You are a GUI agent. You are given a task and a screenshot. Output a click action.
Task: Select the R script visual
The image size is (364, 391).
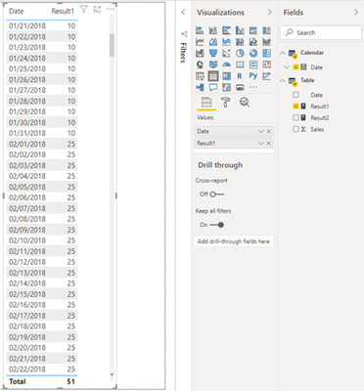[x=240, y=76]
